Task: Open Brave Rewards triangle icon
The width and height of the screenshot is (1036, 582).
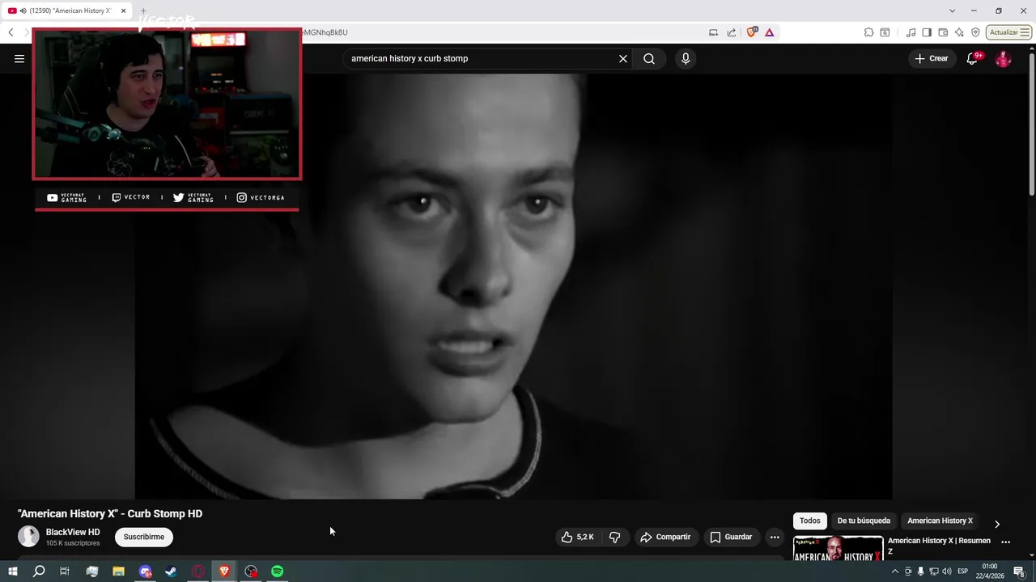Action: point(769,32)
